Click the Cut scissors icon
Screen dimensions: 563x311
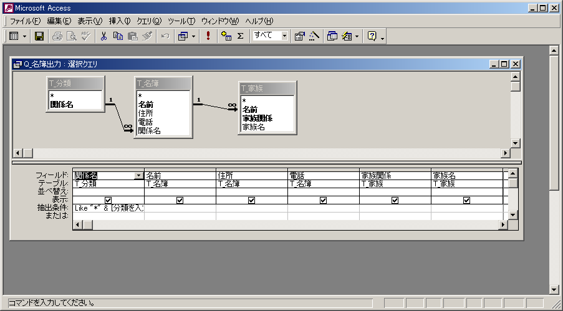pos(103,36)
